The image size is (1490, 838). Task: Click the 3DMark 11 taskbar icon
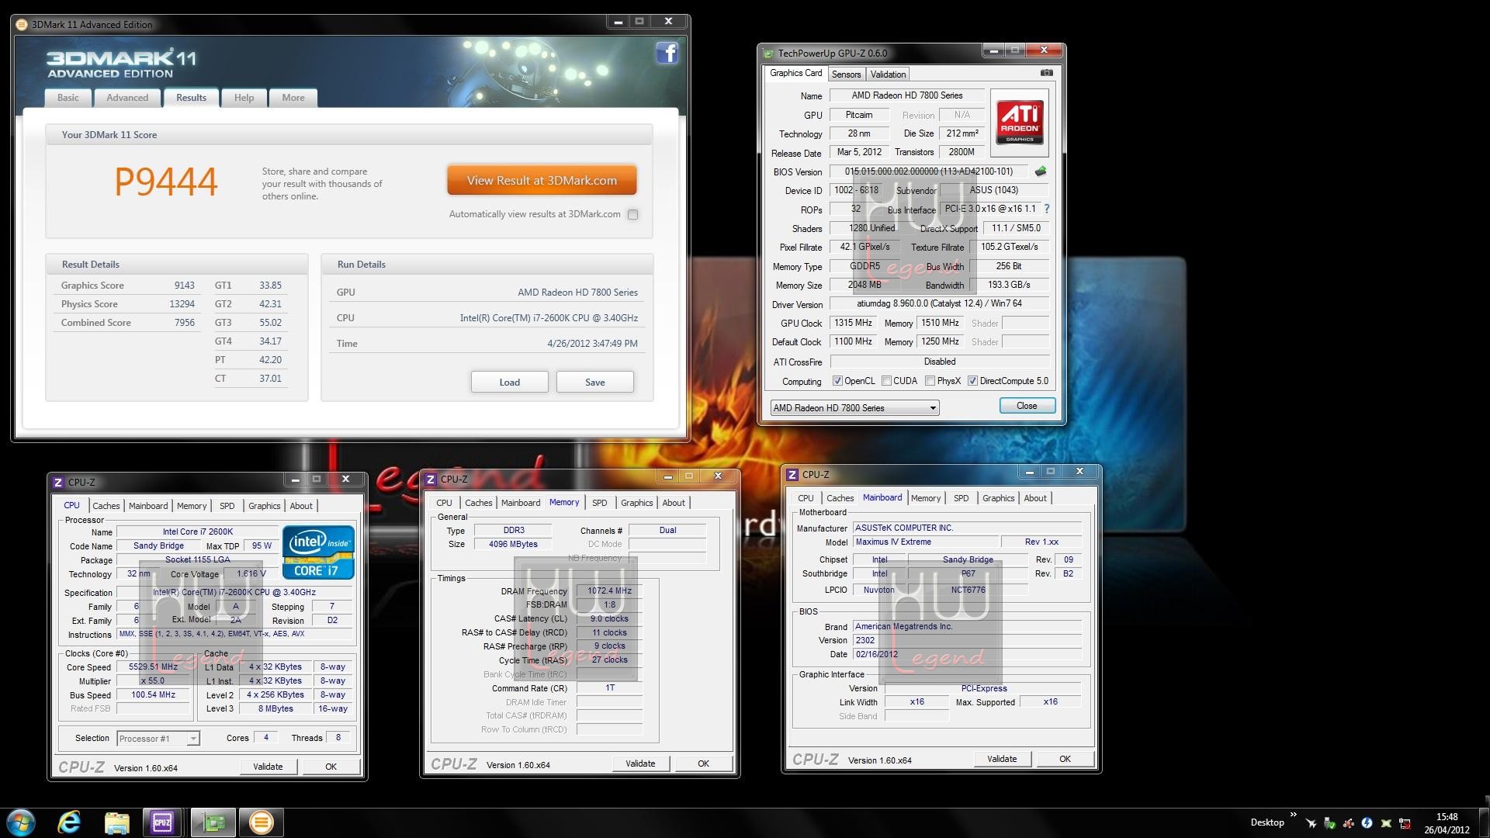(261, 822)
